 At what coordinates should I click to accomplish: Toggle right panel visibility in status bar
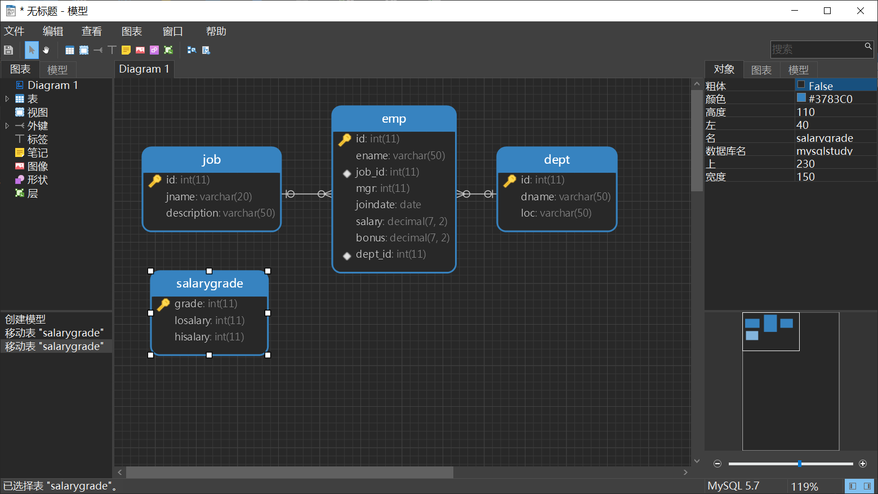pyautogui.click(x=867, y=486)
